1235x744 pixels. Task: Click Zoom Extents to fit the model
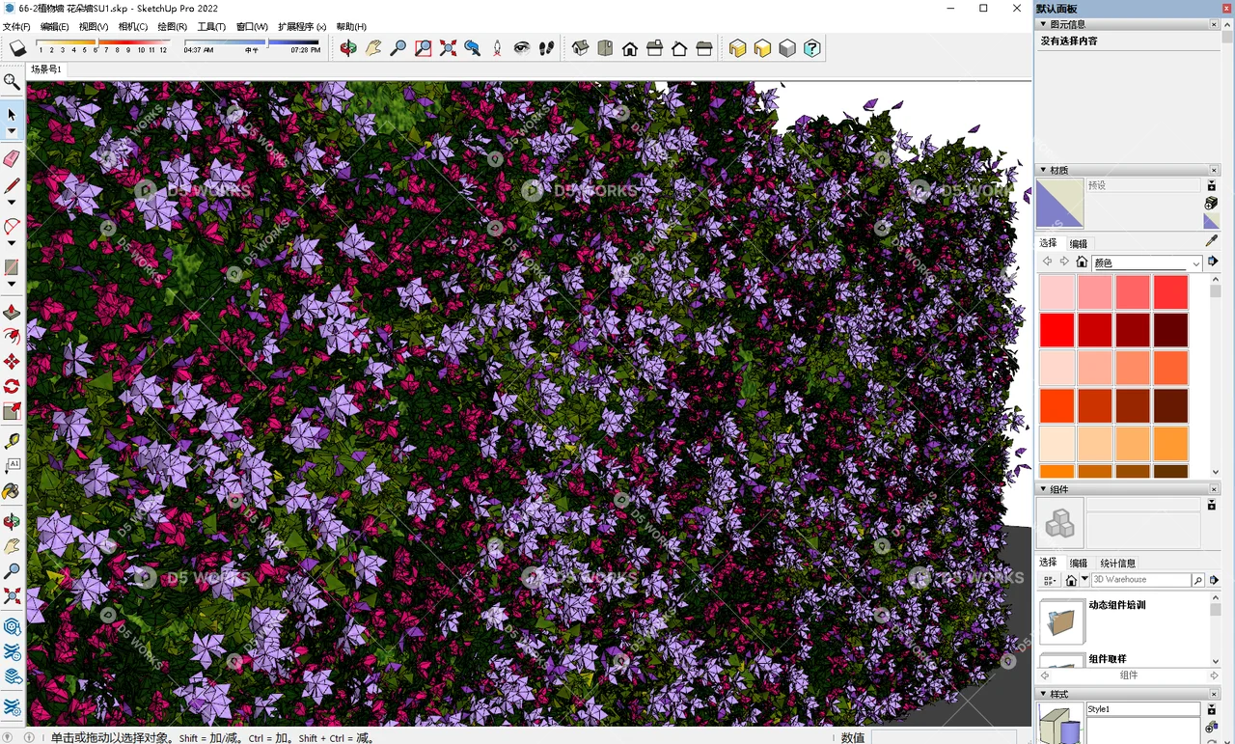click(x=447, y=47)
